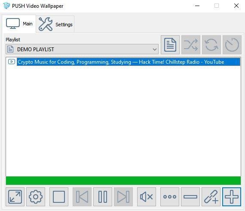
Task: Click the three-dots more options icon
Action: tap(170, 197)
